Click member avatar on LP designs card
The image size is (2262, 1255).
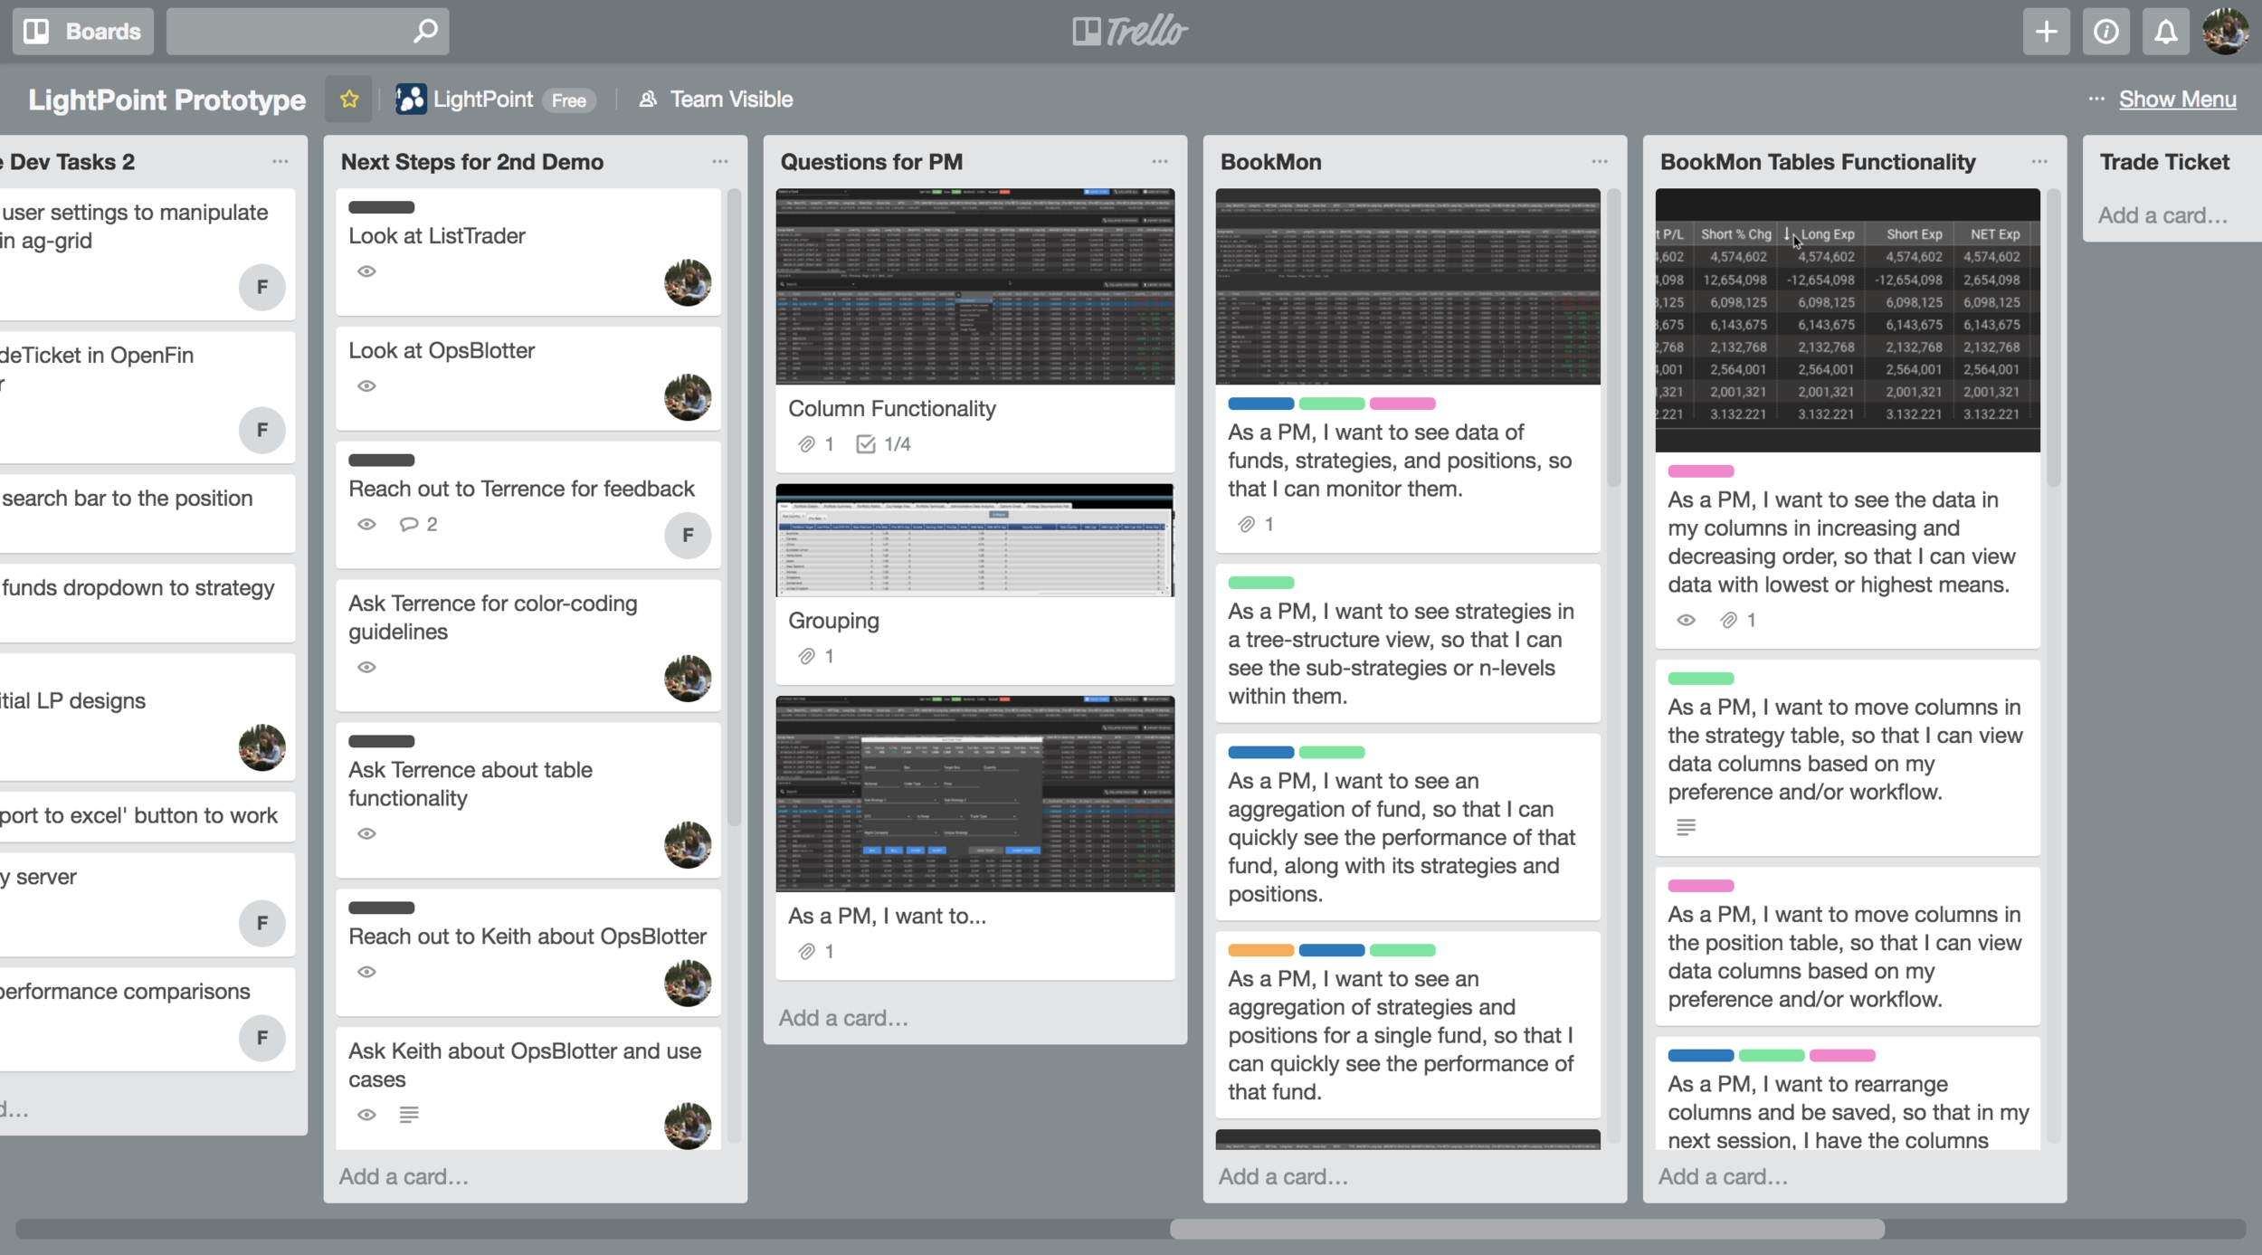262,748
